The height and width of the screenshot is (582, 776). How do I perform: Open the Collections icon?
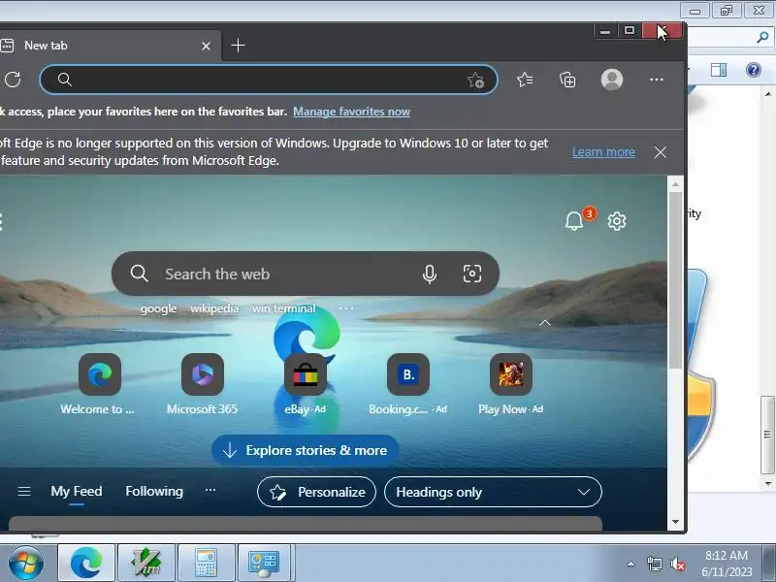[567, 80]
